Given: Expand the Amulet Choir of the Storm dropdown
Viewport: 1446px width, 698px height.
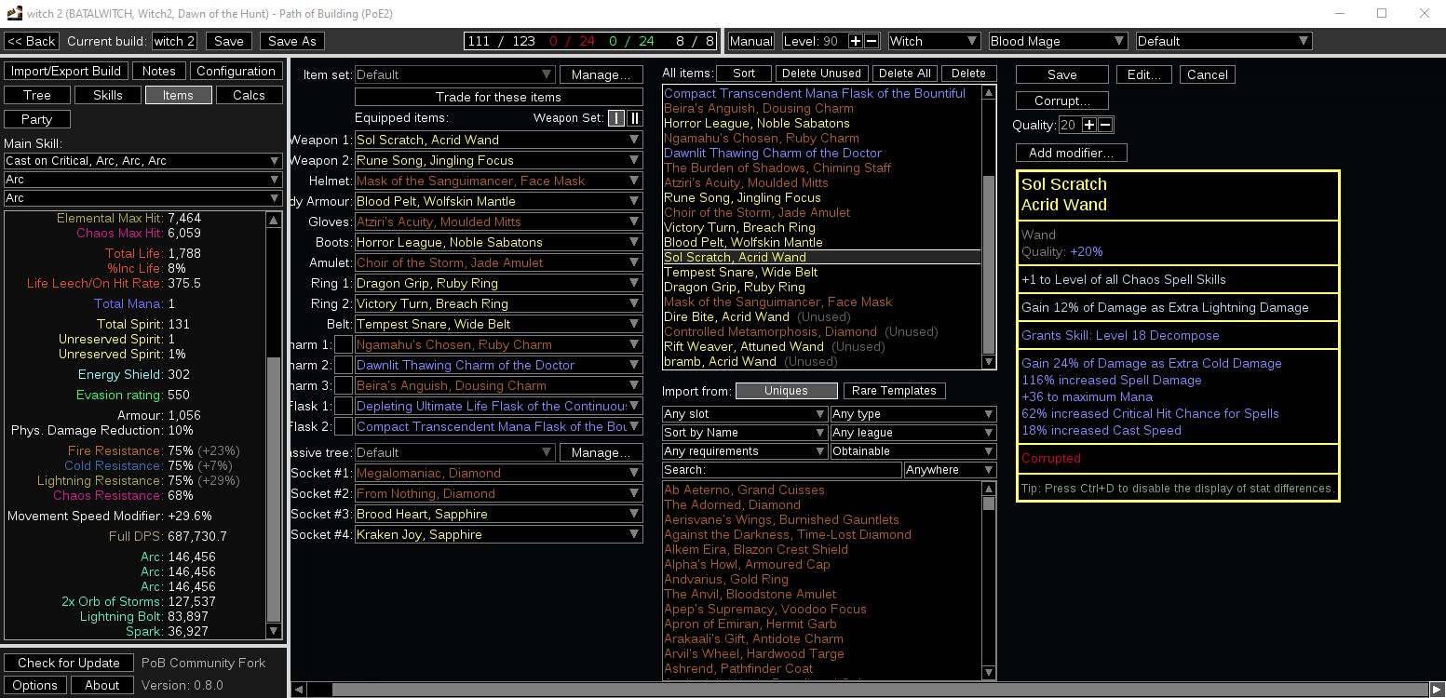Looking at the screenshot, I should click(x=499, y=262).
